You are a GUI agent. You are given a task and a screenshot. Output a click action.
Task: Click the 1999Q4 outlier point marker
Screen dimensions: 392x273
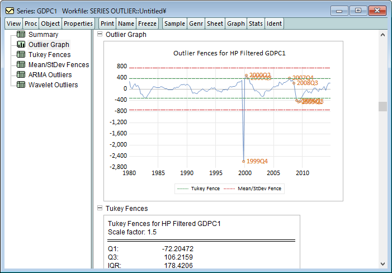(x=243, y=162)
